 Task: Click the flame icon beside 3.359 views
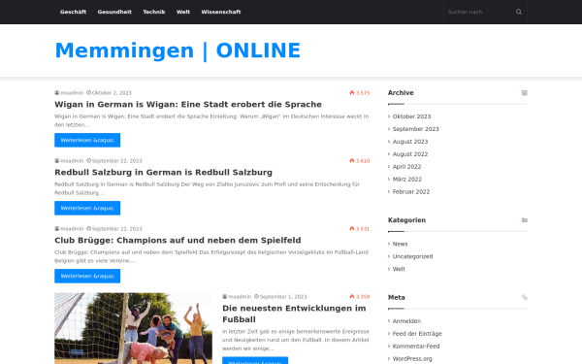352,297
